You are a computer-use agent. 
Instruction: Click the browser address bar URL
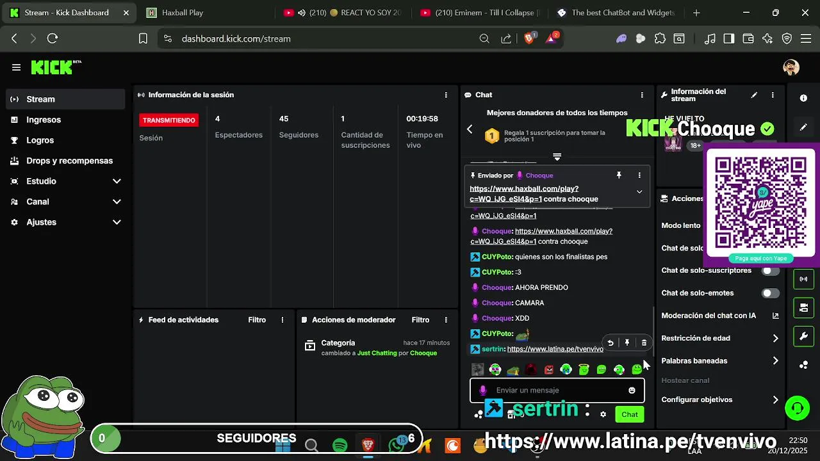pyautogui.click(x=236, y=38)
